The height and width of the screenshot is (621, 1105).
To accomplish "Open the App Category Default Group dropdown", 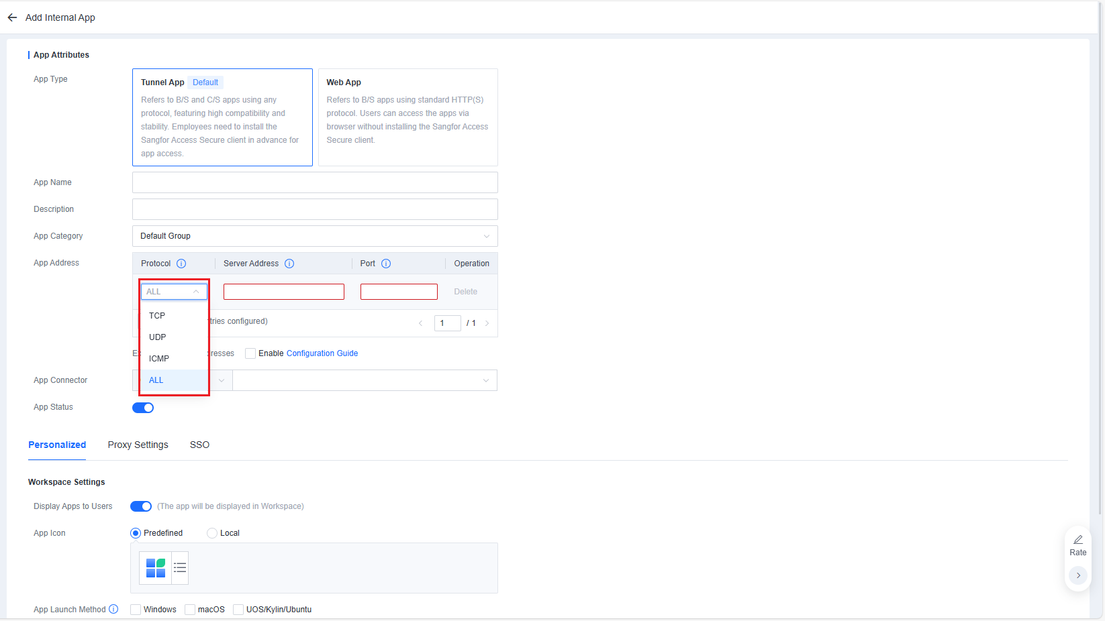I will click(315, 236).
